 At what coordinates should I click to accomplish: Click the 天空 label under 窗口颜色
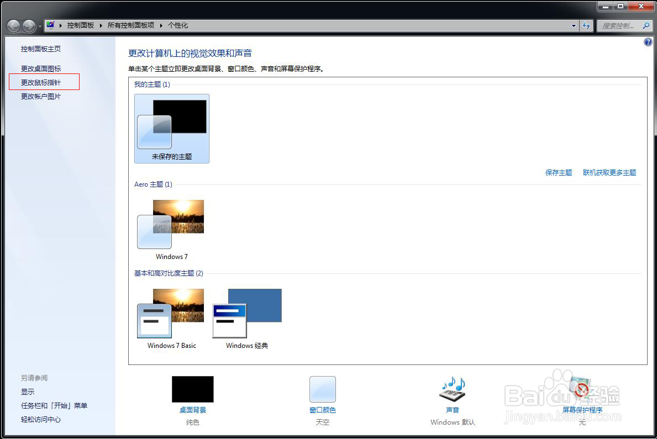[x=323, y=422]
